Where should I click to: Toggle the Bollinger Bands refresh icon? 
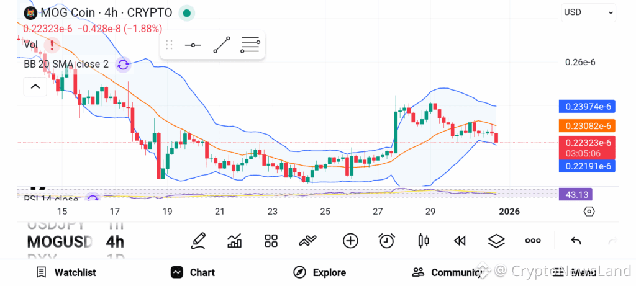point(123,65)
